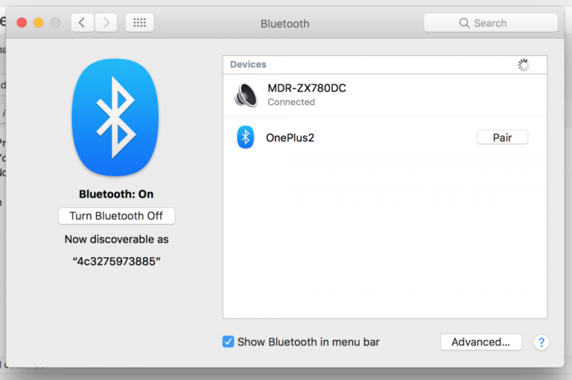Click the magnifying glass in the search box
Screen dimensions: 572x380
[x=465, y=23]
